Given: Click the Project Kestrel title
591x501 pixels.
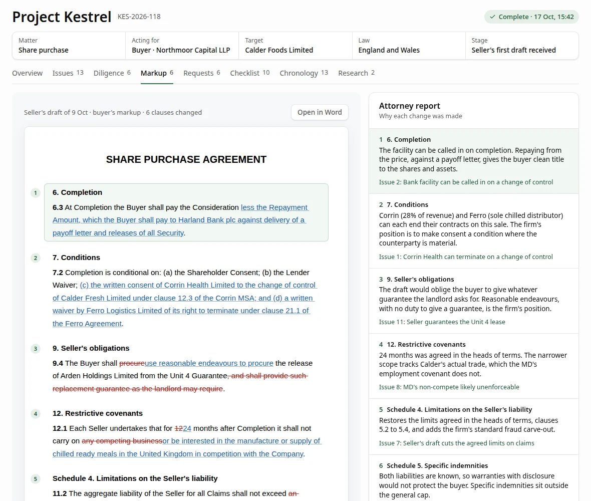Looking at the screenshot, I should (62, 17).
